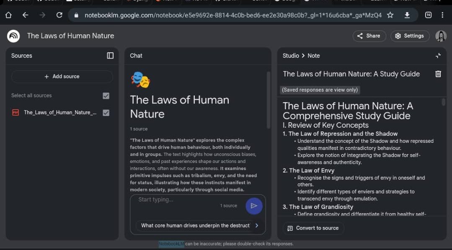This screenshot has width=452, height=250.
Task: Add a new source
Action: tap(62, 76)
